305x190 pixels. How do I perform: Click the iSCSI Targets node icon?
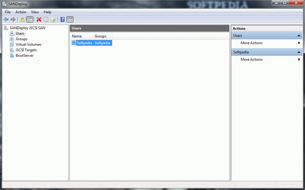12,50
